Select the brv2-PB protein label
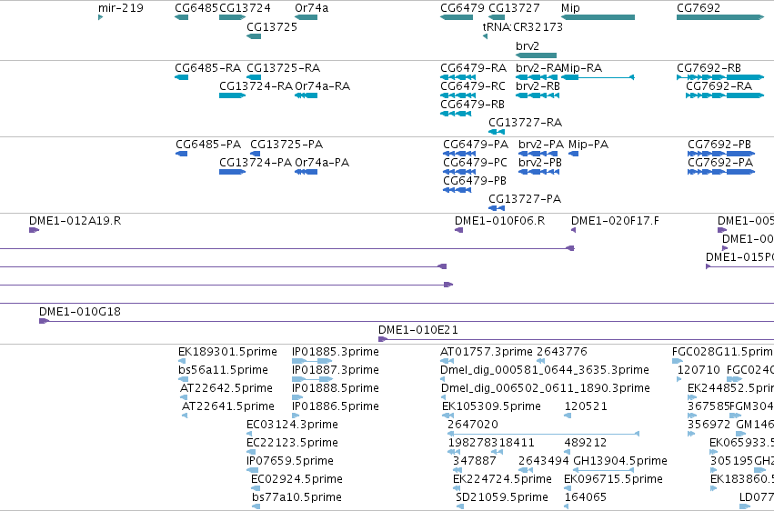 (540, 162)
